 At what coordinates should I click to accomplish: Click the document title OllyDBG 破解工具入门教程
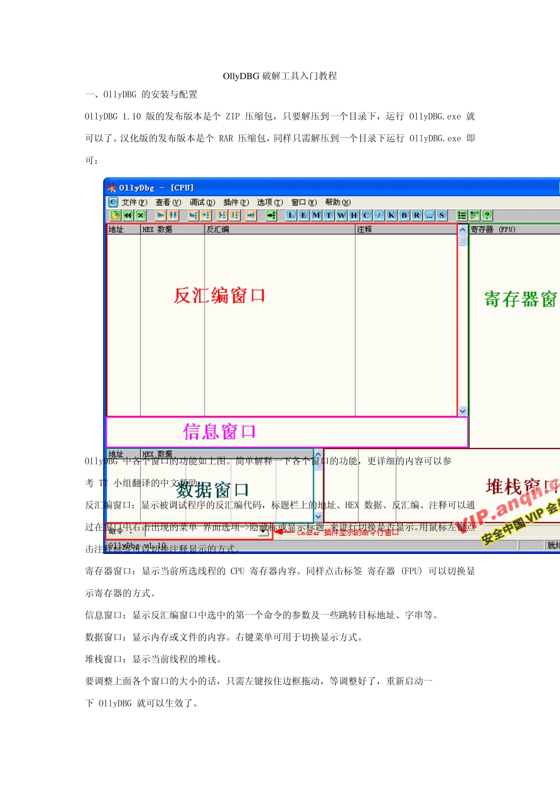[280, 75]
